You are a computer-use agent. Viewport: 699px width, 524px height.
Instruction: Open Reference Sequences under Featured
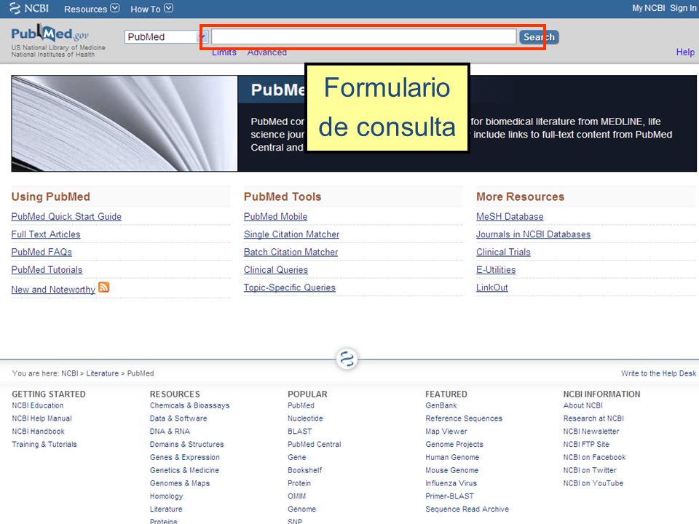[464, 418]
